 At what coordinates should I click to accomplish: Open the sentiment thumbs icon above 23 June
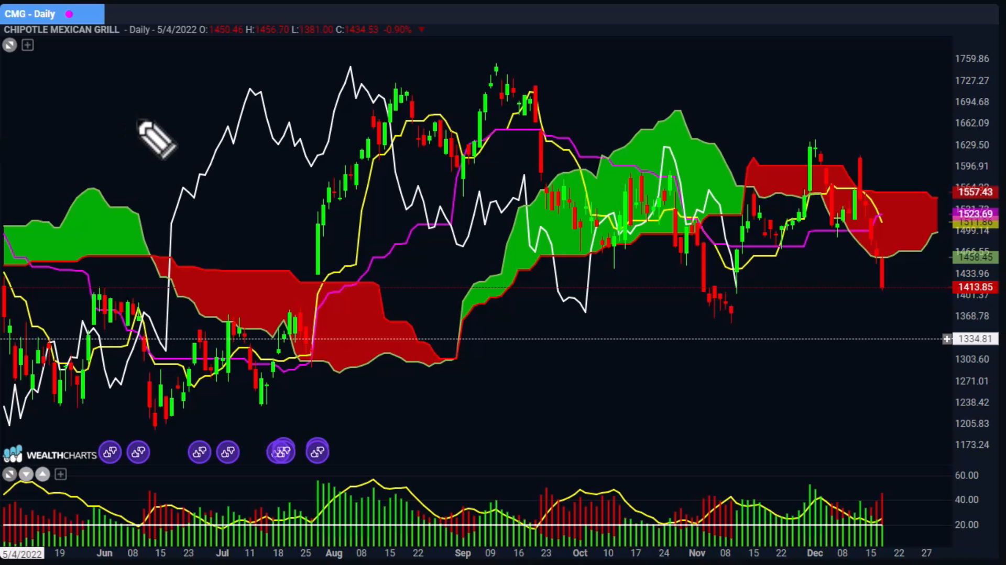tap(200, 452)
